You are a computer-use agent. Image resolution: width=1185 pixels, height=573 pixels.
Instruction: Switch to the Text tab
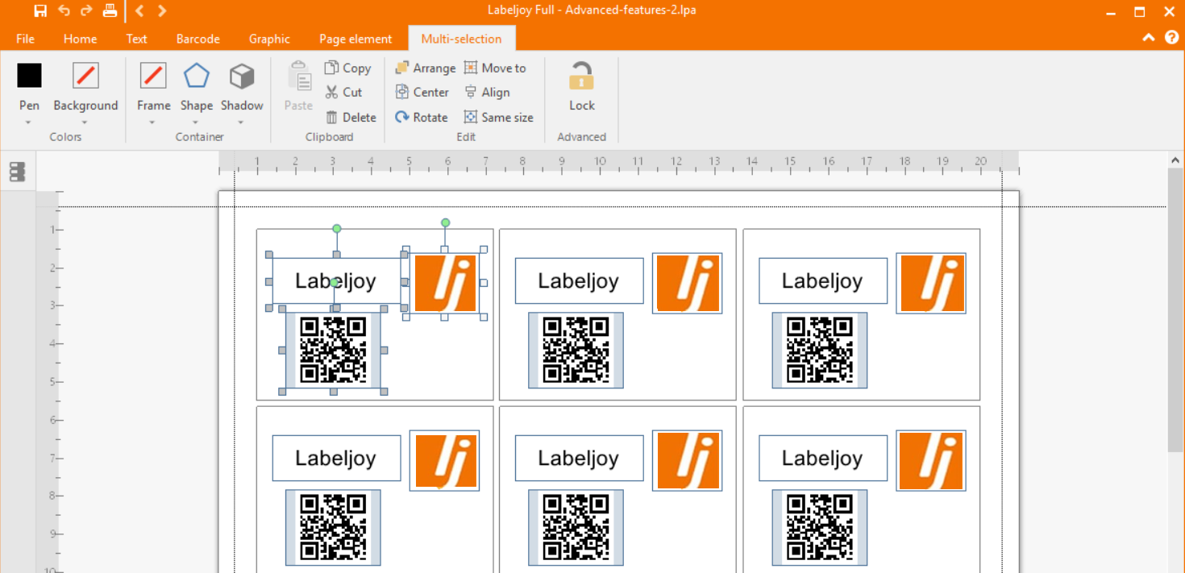[136, 39]
